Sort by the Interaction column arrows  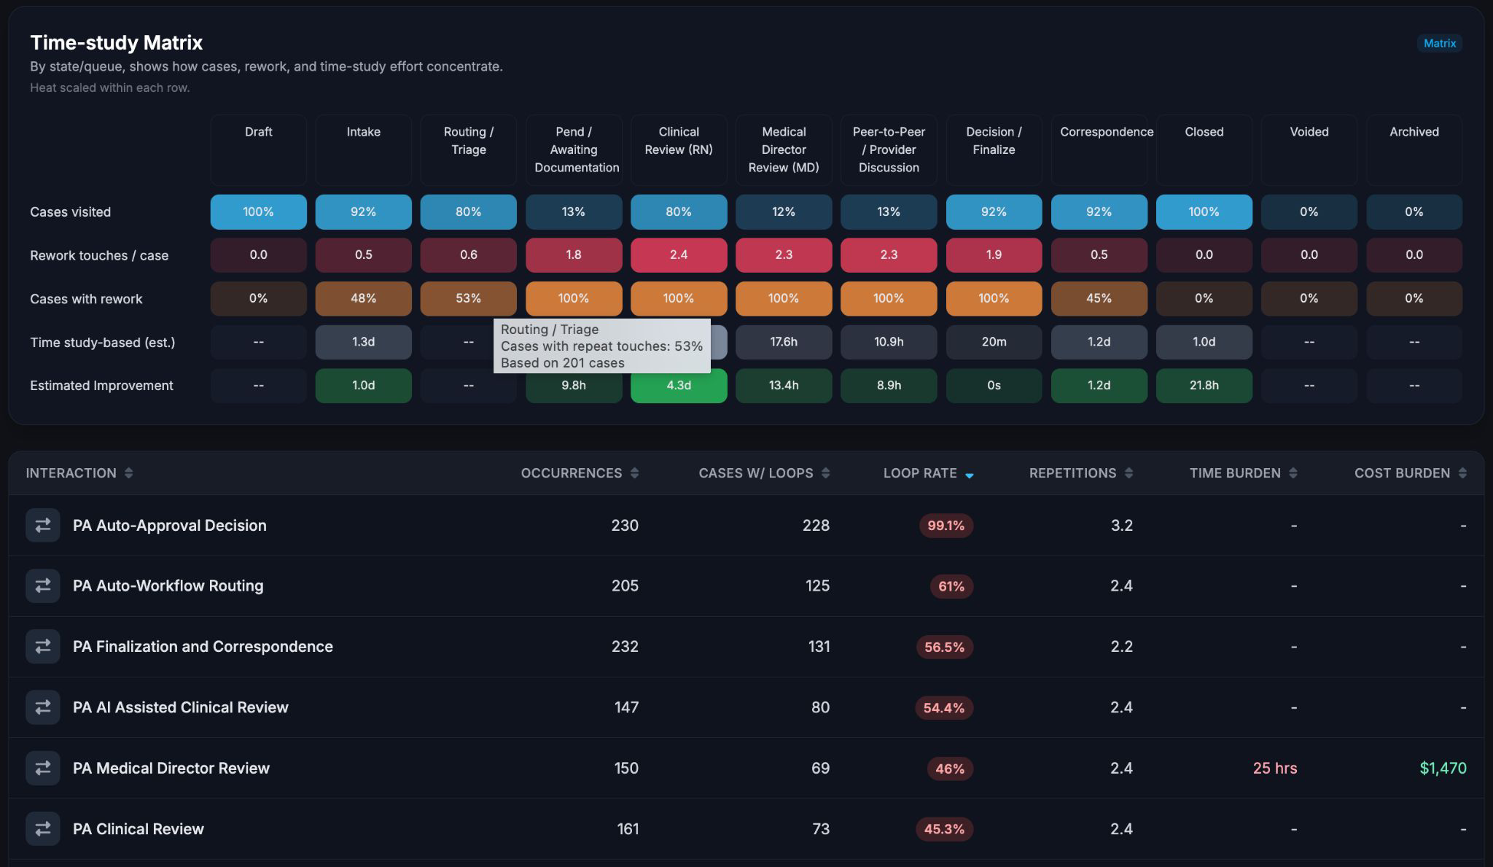click(128, 473)
